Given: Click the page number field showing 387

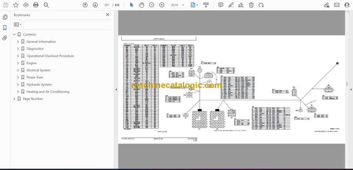Looking at the screenshot, I should coord(107,5).
